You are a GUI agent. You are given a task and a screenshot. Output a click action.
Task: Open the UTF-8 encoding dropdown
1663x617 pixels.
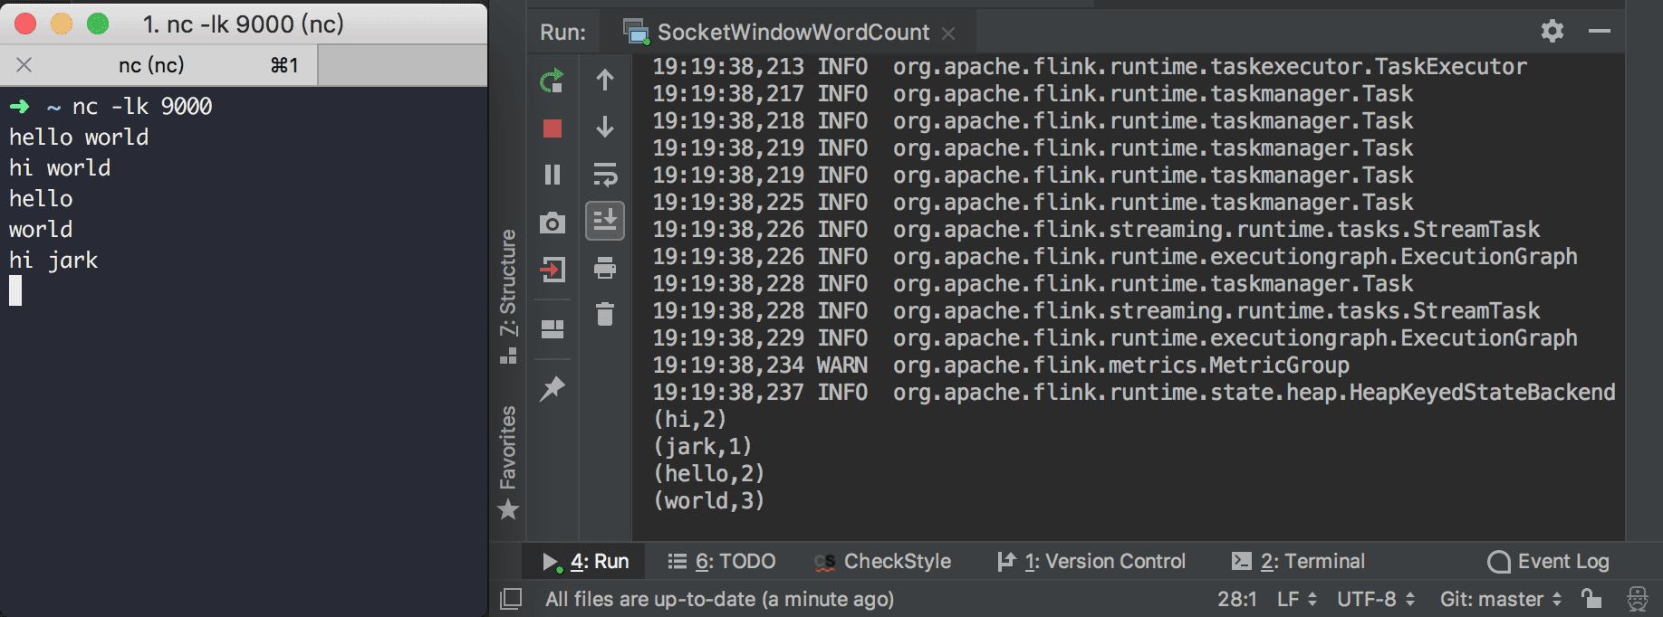1376,599
